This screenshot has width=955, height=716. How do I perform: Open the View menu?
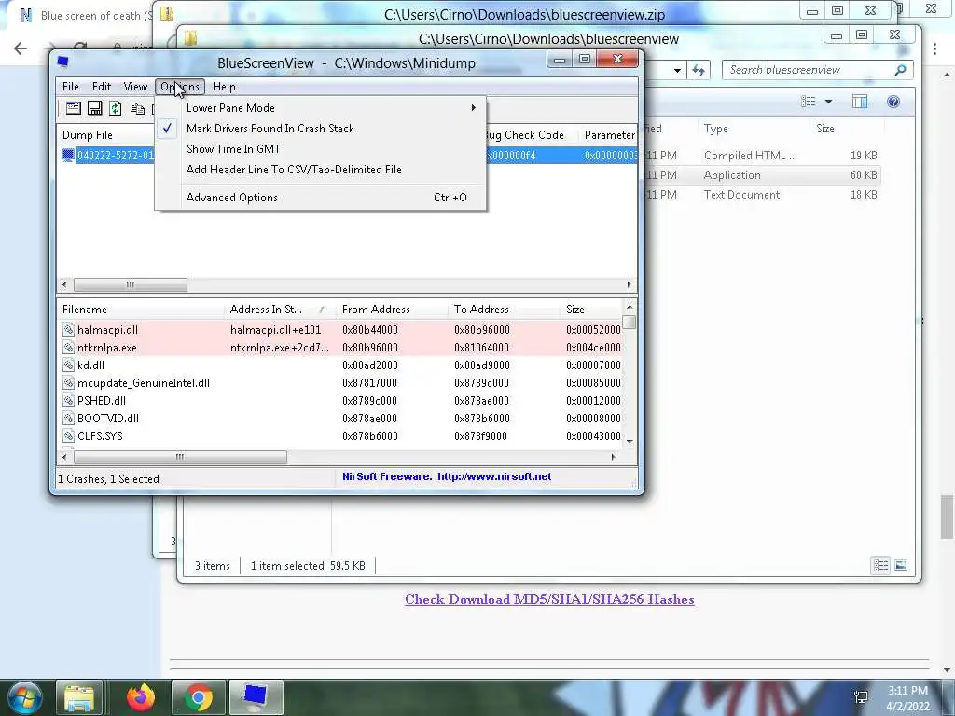coord(135,87)
